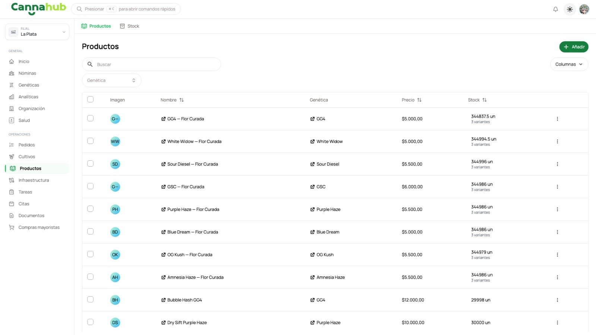Open the user profile avatar

(x=584, y=9)
